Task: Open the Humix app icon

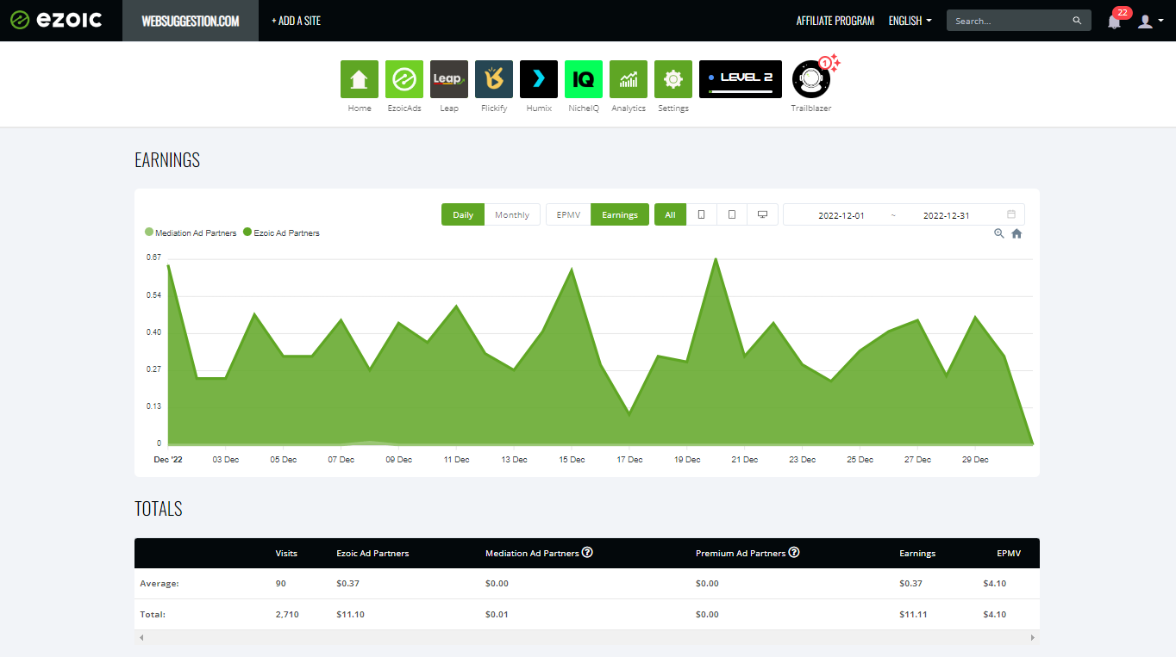Action: (539, 79)
